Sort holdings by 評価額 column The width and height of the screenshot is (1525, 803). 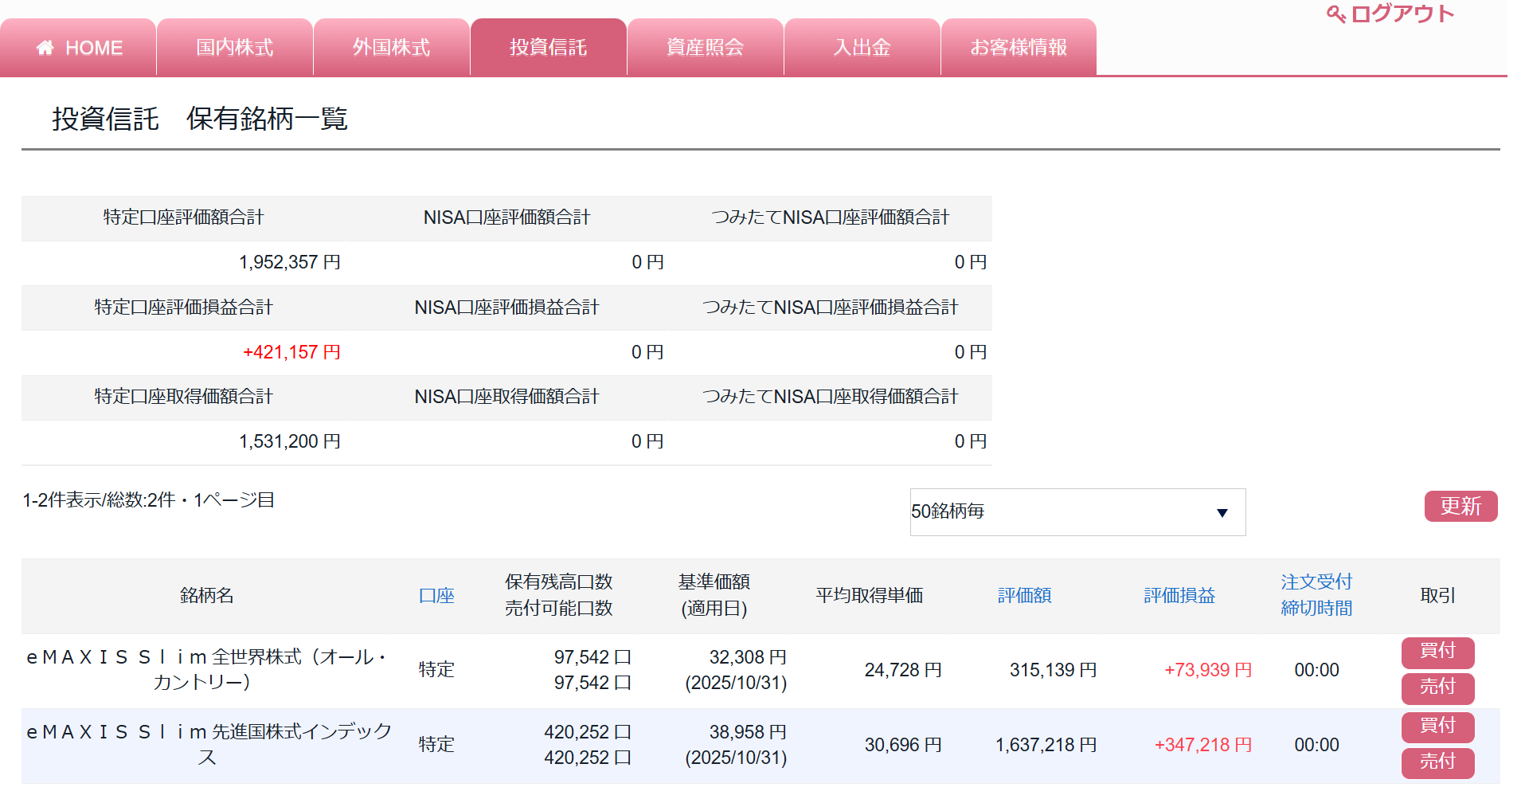point(1024,595)
